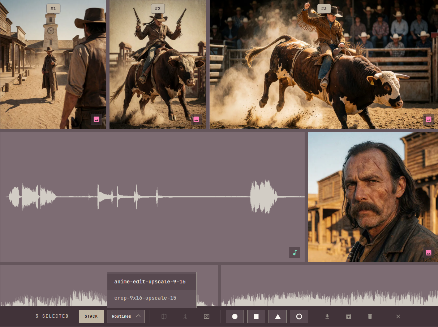Image resolution: width=438 pixels, height=327 pixels.
Task: Open the bull rider with two pistols image
Action: [x=158, y=64]
